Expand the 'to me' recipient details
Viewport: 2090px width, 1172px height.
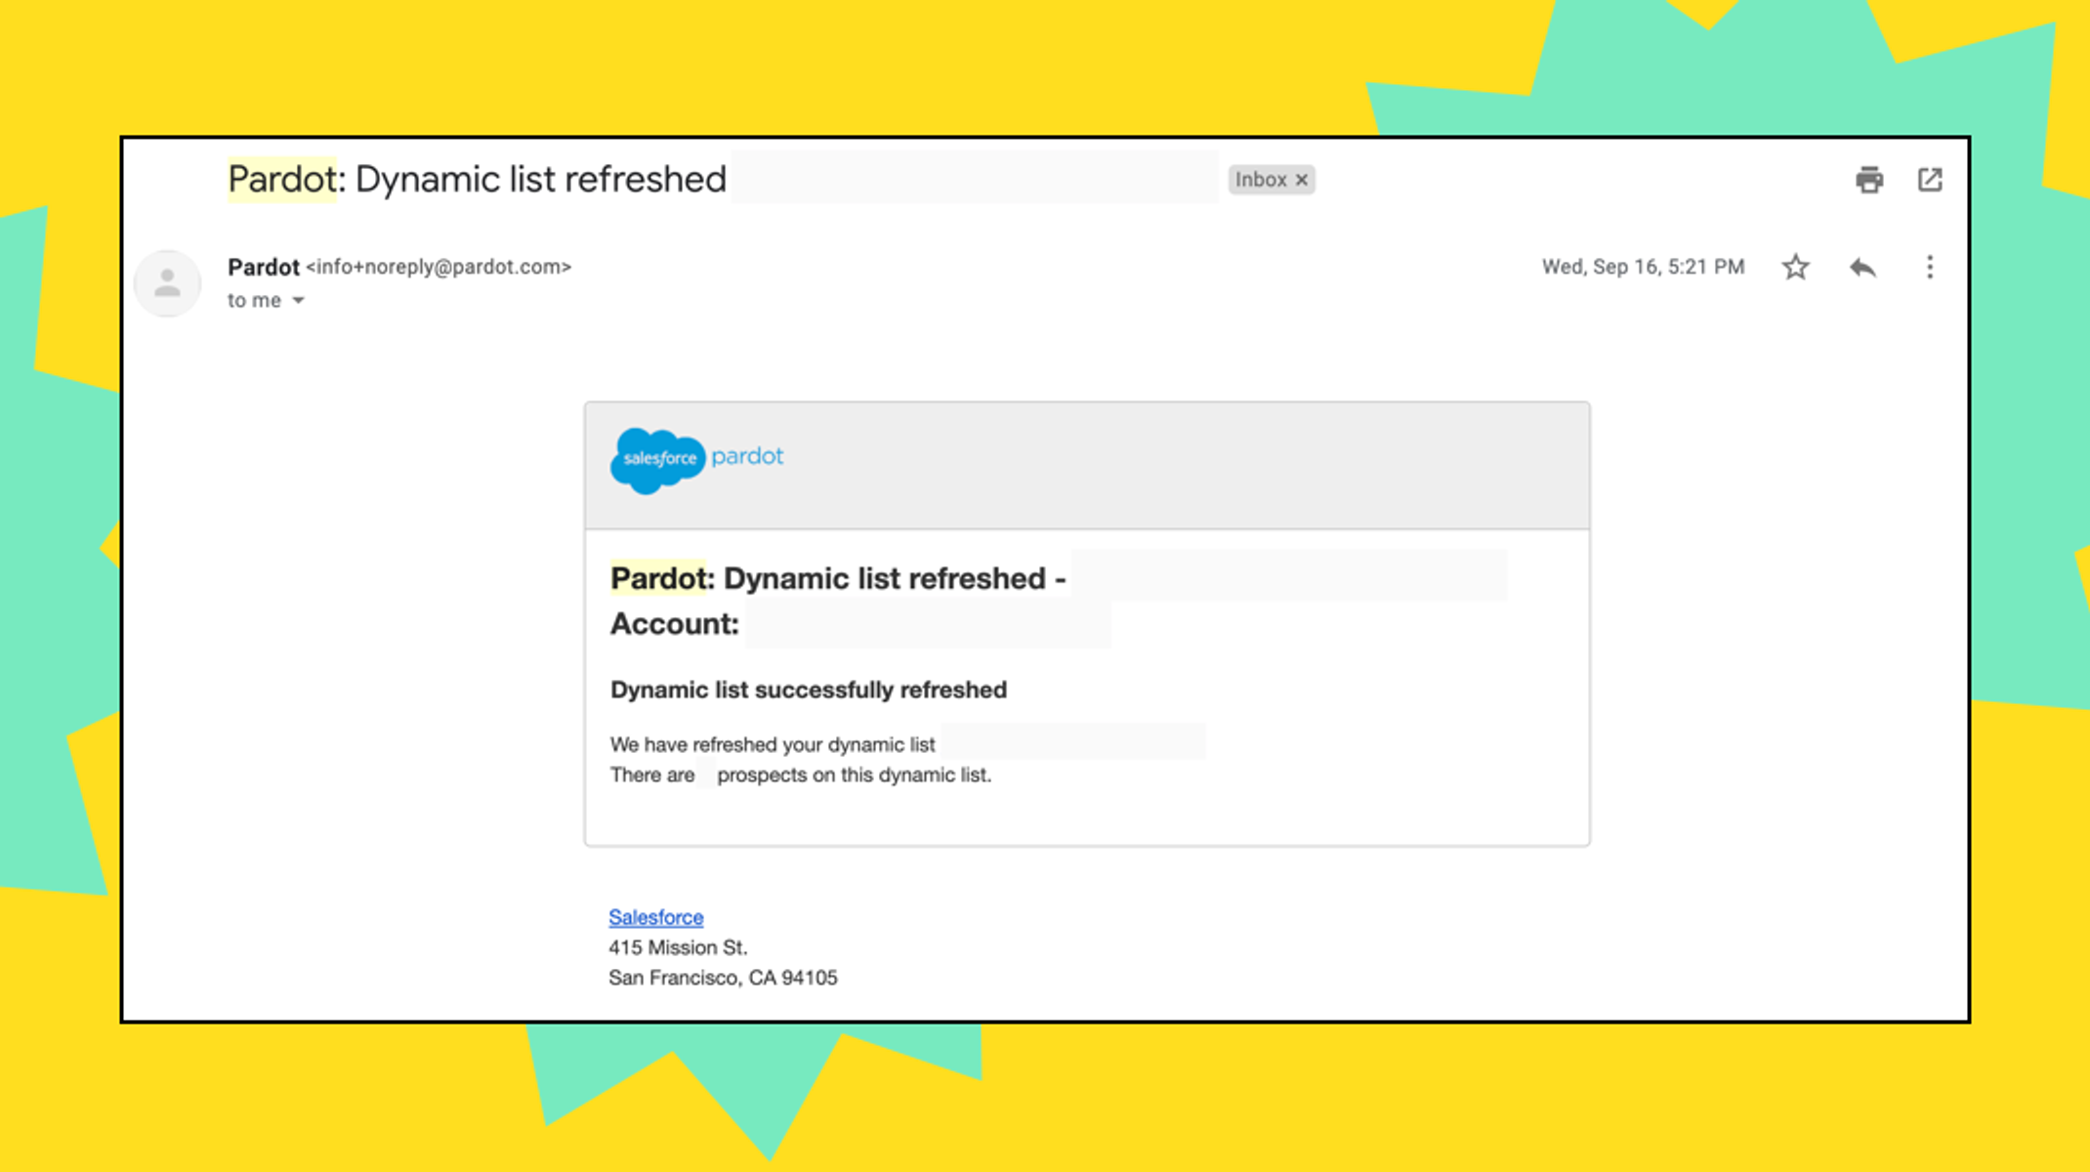pyautogui.click(x=299, y=301)
